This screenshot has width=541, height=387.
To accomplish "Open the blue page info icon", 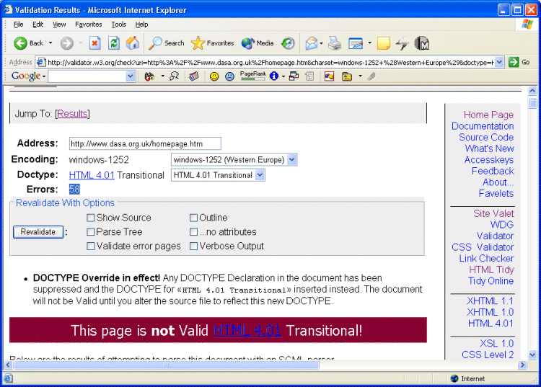I will pos(274,76).
